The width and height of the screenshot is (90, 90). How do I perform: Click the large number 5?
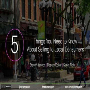click(15, 44)
